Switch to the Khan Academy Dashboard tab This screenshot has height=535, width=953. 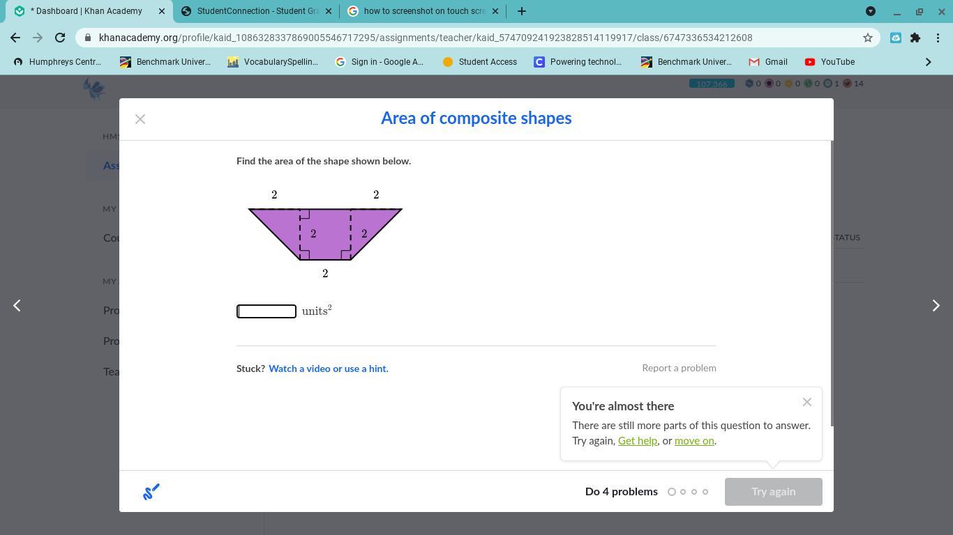(86, 11)
